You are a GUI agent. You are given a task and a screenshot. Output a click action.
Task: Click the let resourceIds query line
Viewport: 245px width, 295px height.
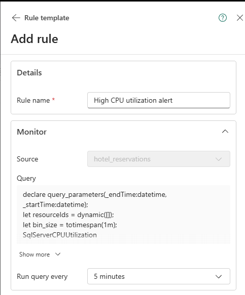point(68,215)
